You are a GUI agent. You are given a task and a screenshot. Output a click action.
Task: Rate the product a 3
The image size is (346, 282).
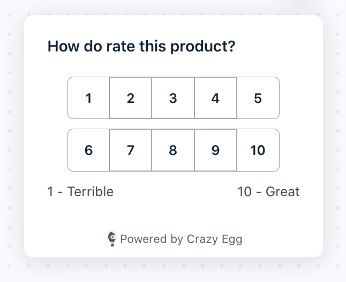173,98
